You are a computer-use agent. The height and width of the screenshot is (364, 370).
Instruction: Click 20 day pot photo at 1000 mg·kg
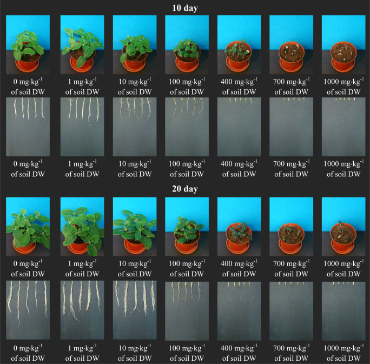click(343, 227)
